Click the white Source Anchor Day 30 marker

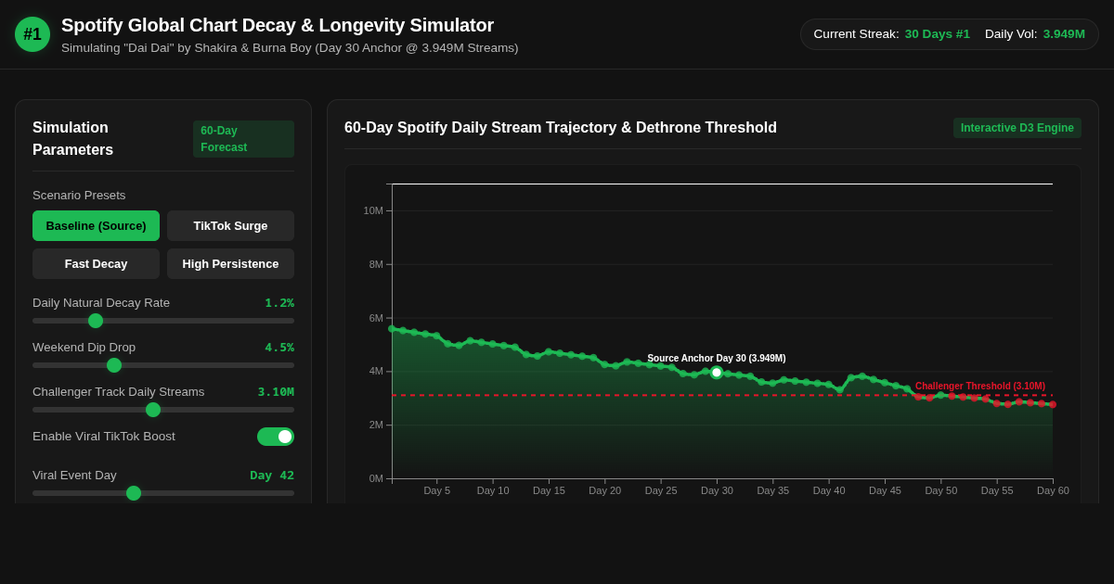tap(717, 373)
